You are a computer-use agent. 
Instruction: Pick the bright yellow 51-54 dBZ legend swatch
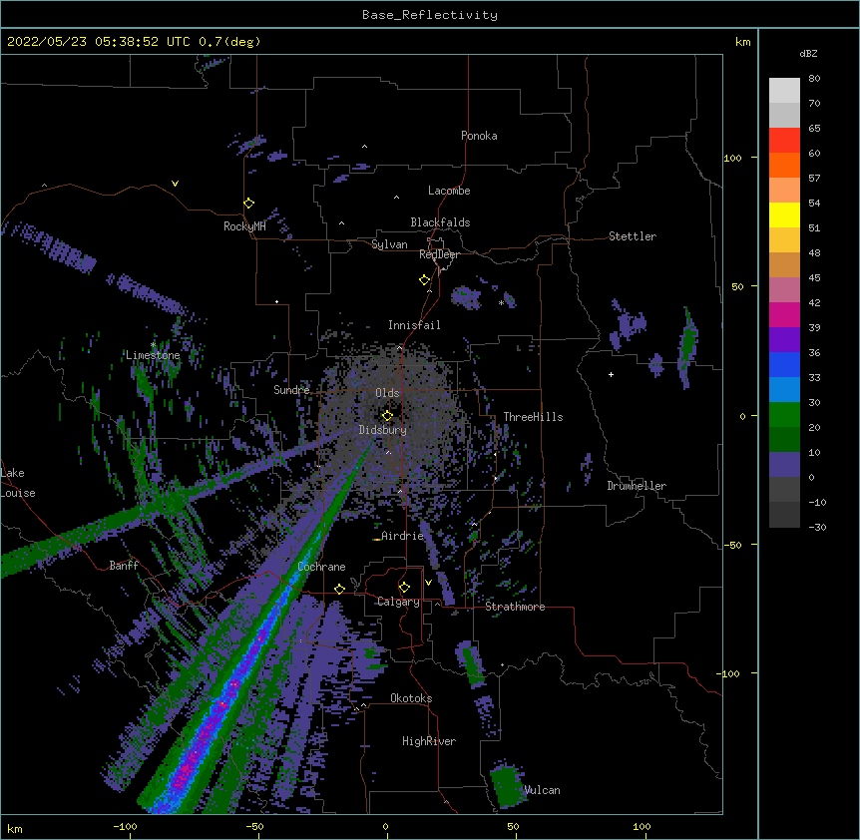click(784, 214)
